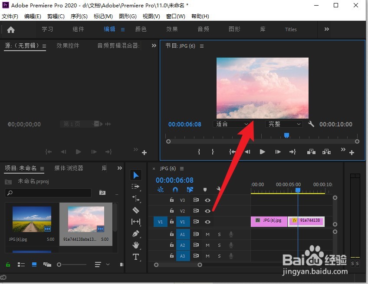Select JPG (6).jpg clip in timeline
The image size is (368, 284).
point(269,222)
